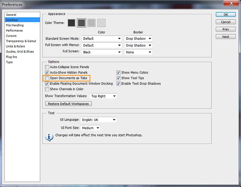Viewport: 241px width, 187px height.
Task: Advance to next pane with Next
Action: coord(226,37)
